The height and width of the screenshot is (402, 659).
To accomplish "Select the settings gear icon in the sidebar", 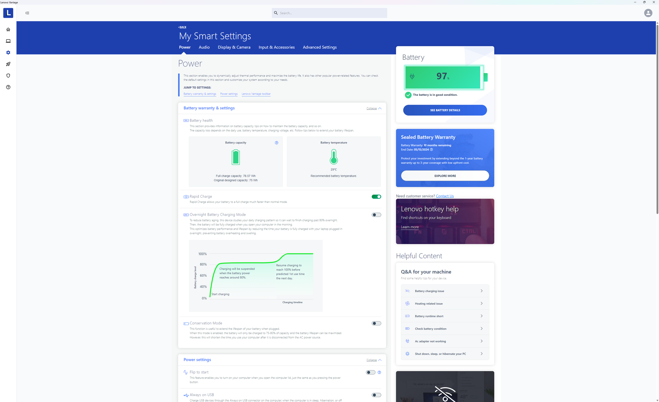I will click(x=8, y=53).
